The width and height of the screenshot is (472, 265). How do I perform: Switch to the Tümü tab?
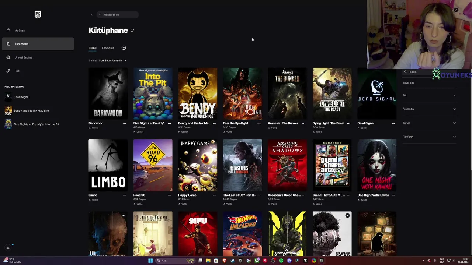92,48
